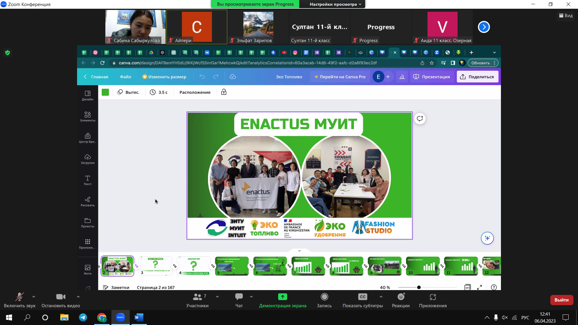Go to Canva Home

[96, 77]
